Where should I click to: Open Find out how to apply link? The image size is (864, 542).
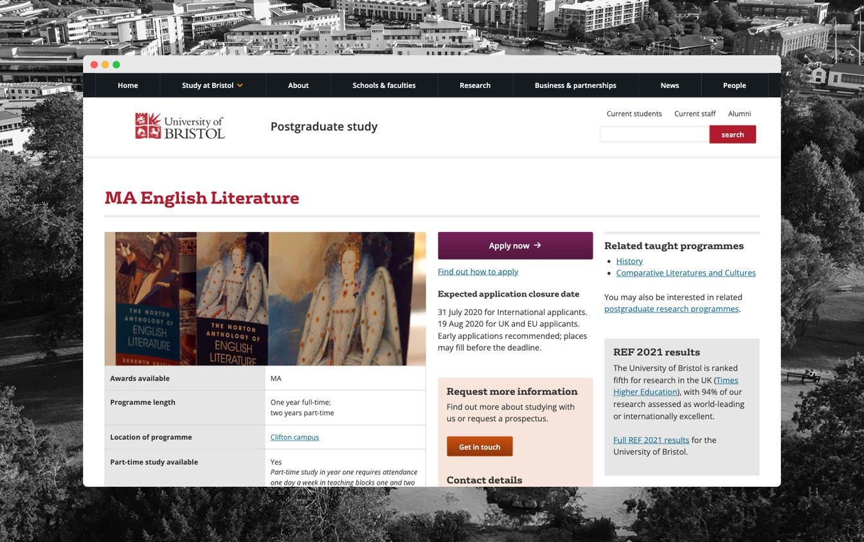(x=478, y=272)
